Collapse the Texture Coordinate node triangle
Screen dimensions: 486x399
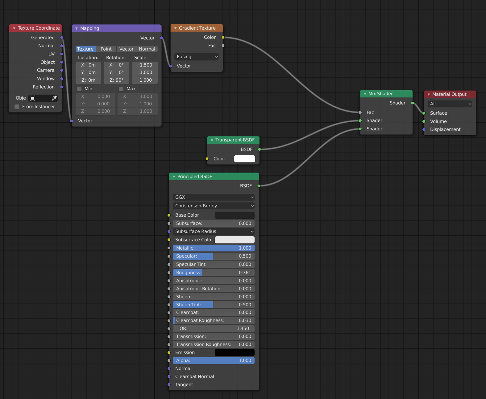point(14,28)
